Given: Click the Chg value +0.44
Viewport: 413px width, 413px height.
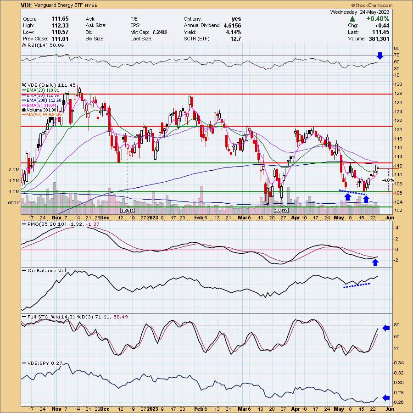Looking at the screenshot, I should pyautogui.click(x=382, y=26).
